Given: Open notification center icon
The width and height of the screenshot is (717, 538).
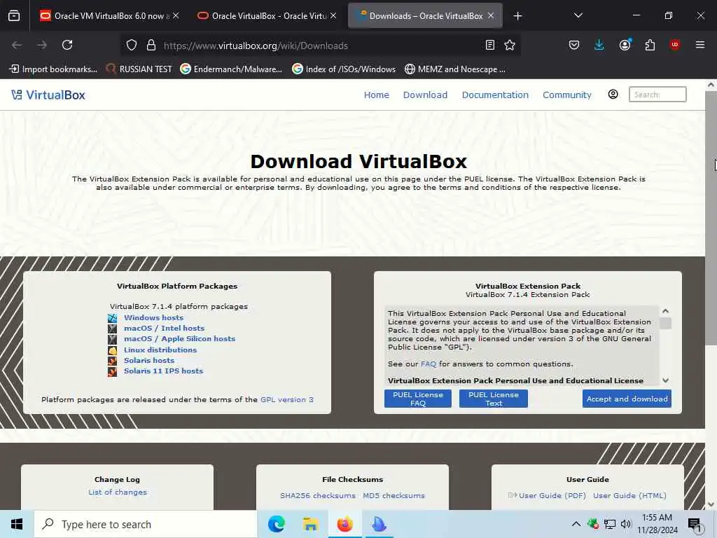Looking at the screenshot, I should click(695, 525).
